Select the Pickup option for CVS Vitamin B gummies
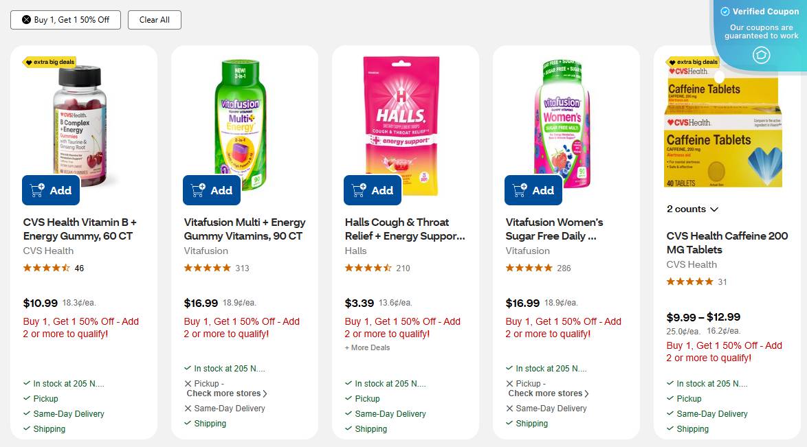 point(45,398)
